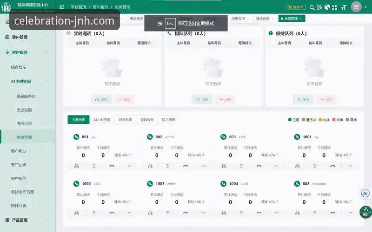Screen dimensions: 372x232
Task: Collapse 客户服务 sidebar menu
Action: 27,52
